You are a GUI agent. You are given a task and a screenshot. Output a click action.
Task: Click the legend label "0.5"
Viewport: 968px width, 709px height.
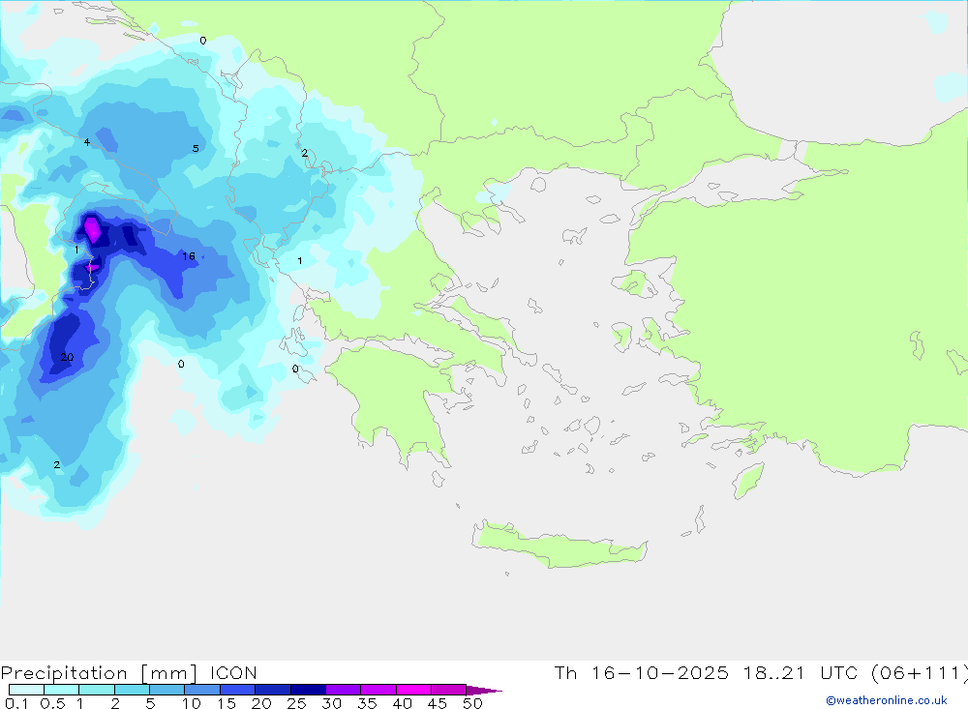coord(52,703)
